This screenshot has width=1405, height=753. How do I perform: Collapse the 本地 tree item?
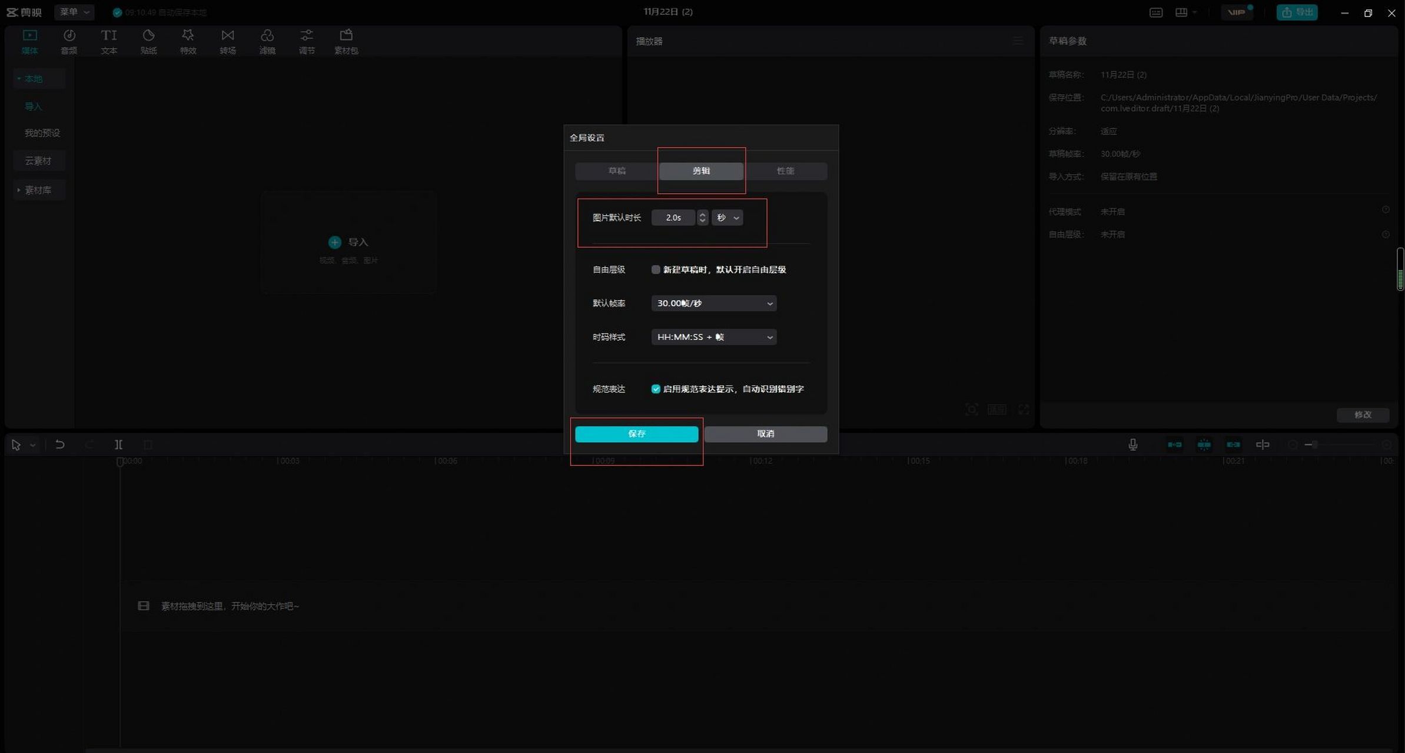point(38,78)
